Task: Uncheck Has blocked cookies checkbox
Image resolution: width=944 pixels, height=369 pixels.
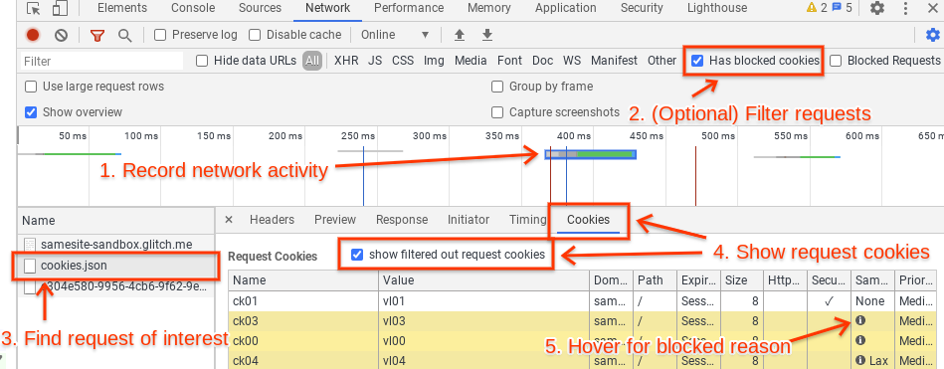Action: [x=697, y=61]
